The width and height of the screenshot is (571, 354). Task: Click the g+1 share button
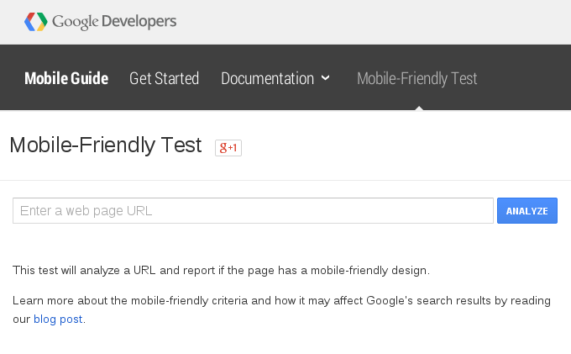(228, 148)
